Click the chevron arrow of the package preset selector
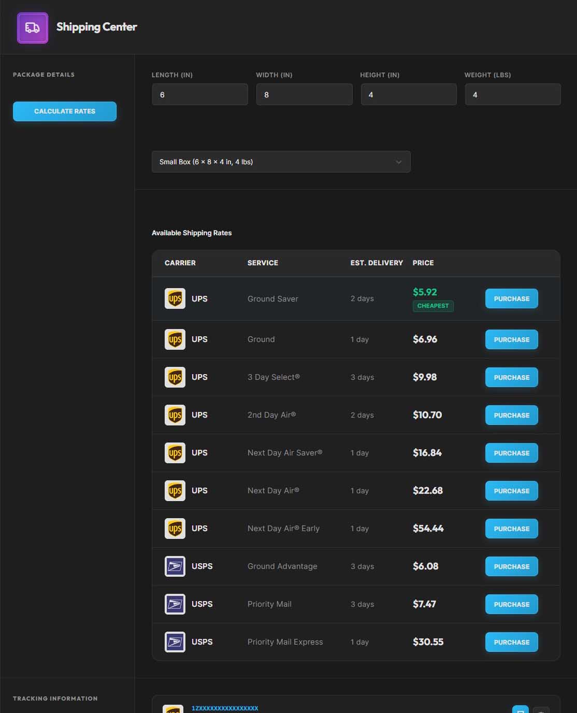The width and height of the screenshot is (577, 713). pyautogui.click(x=398, y=162)
